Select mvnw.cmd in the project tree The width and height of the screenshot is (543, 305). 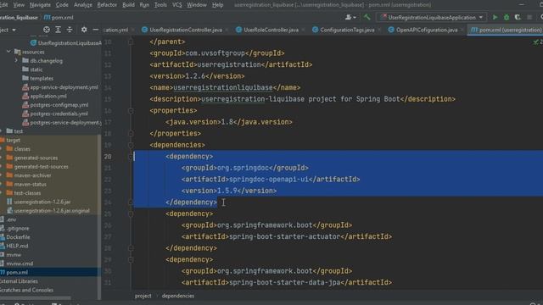point(20,263)
